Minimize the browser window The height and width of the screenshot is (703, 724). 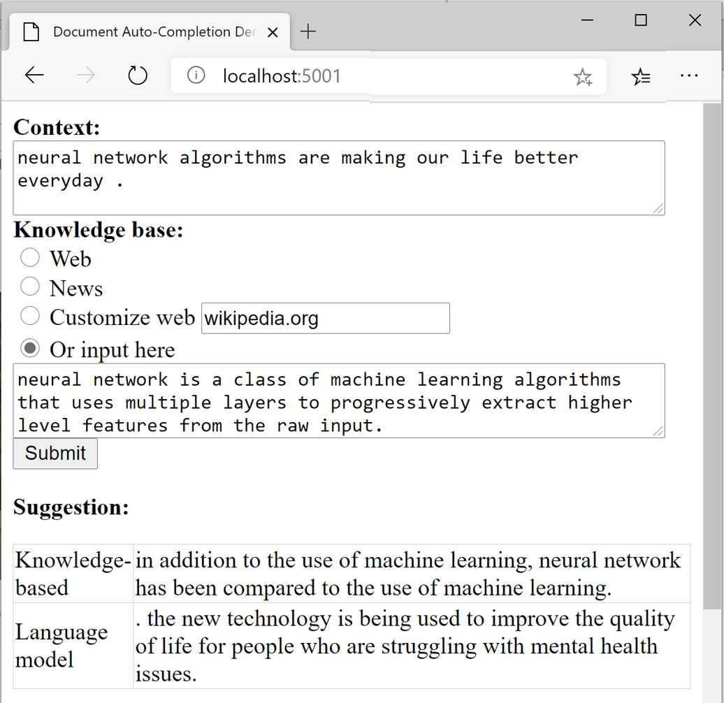pos(587,20)
